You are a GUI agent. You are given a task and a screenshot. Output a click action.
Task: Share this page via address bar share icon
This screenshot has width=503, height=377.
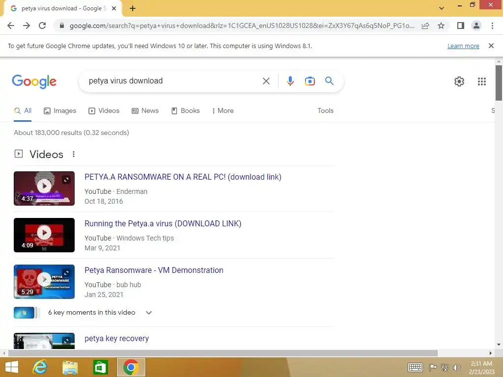click(425, 26)
